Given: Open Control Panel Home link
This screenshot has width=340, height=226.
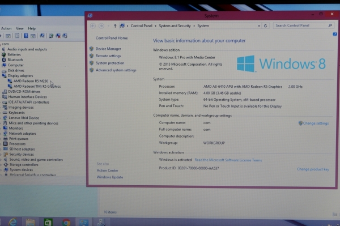Looking at the screenshot, I should pyautogui.click(x=112, y=38).
